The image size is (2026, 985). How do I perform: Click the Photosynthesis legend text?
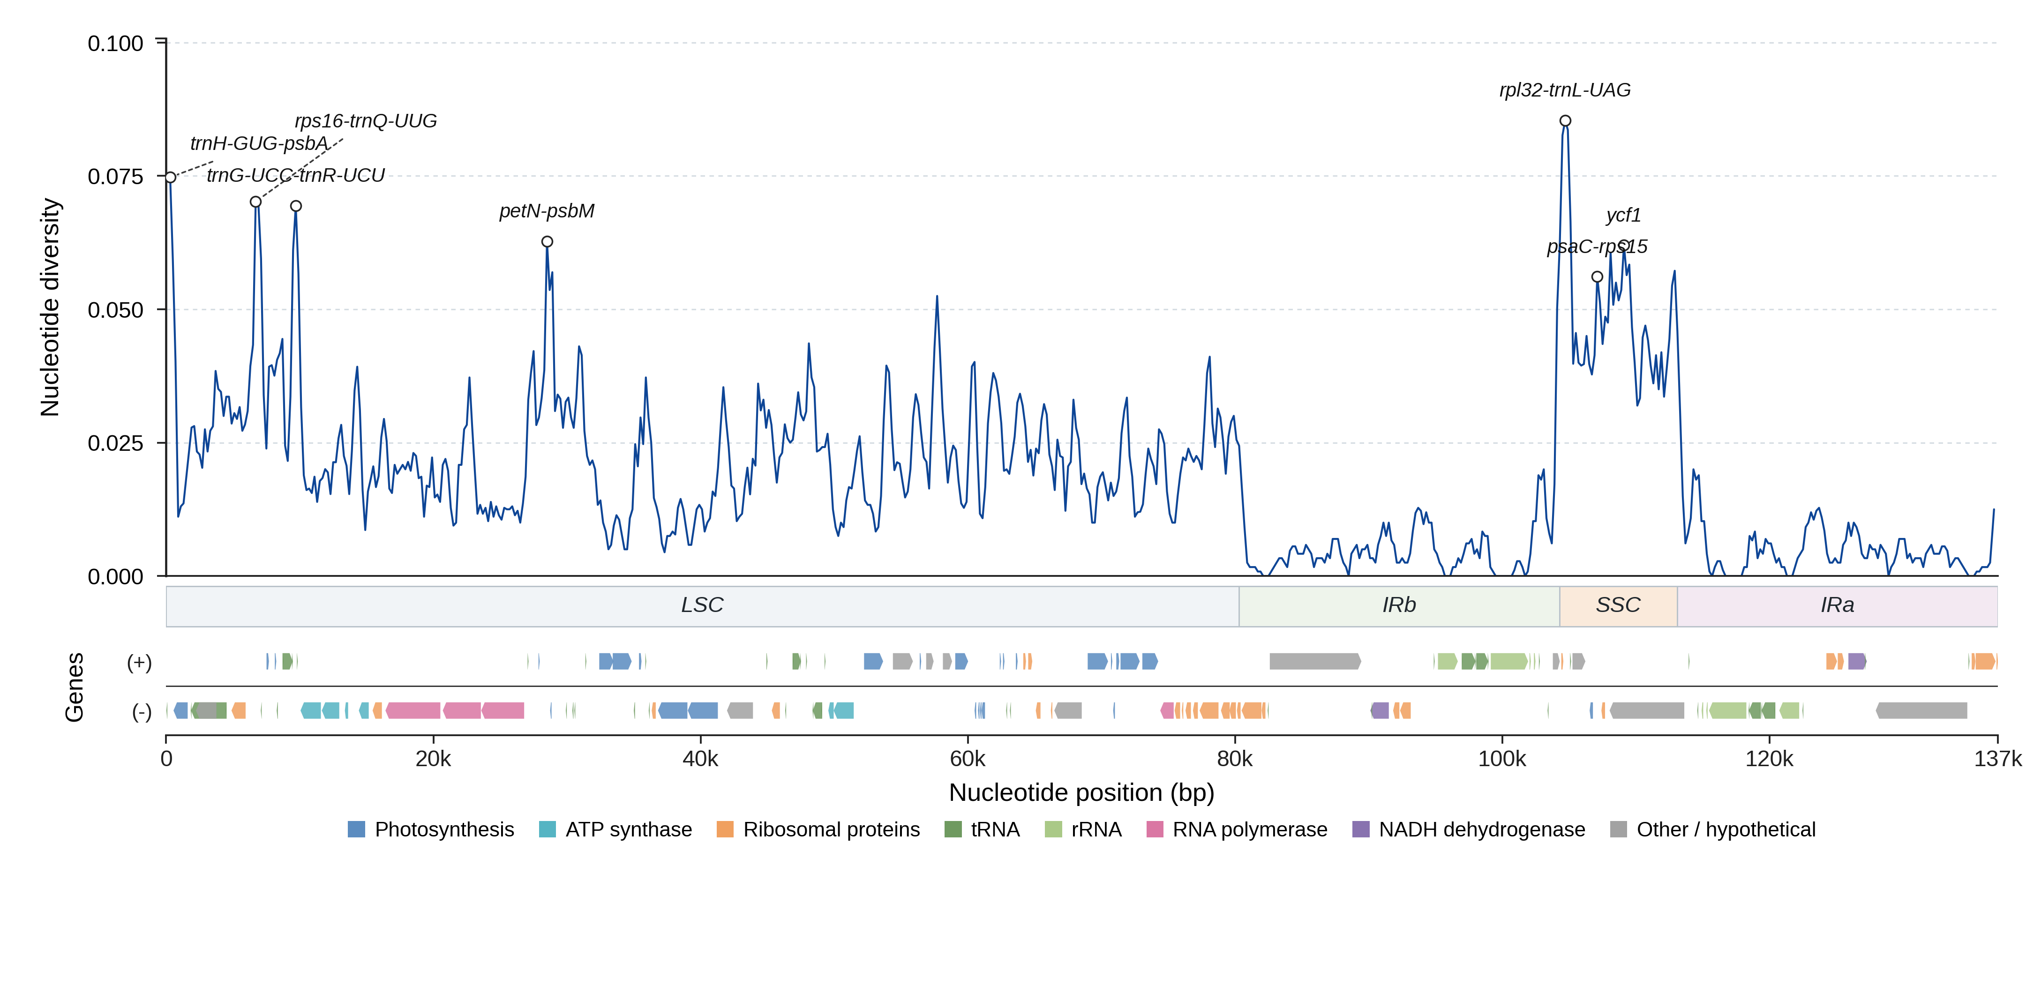coord(444,829)
